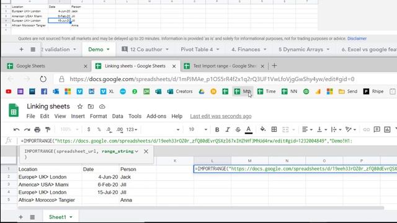The image size is (397, 223).
Task: Format selection as currency
Action: [89, 129]
